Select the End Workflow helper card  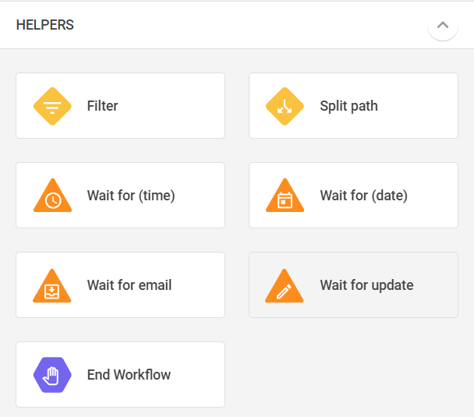(120, 374)
